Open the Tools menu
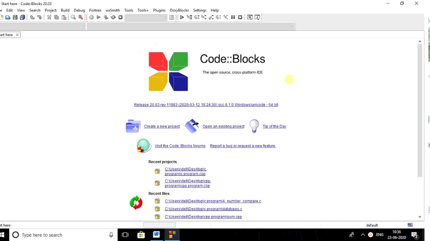Viewport: 430px width, 241px height. click(x=129, y=10)
